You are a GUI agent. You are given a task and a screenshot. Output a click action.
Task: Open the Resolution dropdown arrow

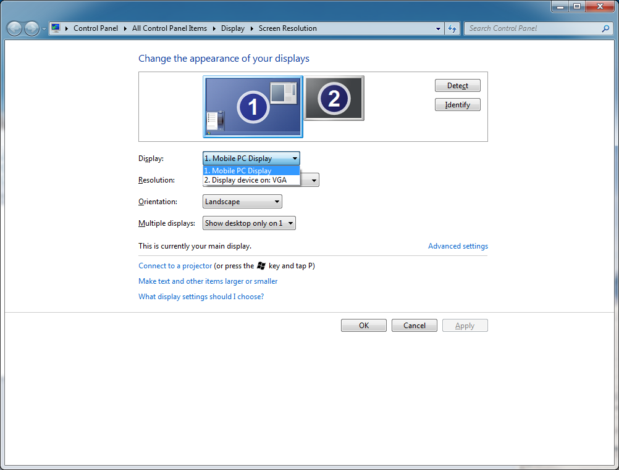coord(314,181)
